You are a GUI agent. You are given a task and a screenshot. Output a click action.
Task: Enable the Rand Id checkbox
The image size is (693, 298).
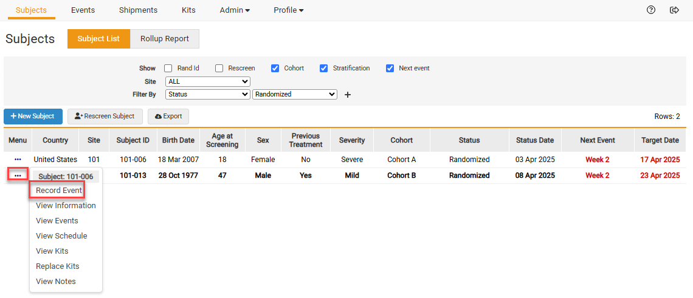pos(168,69)
